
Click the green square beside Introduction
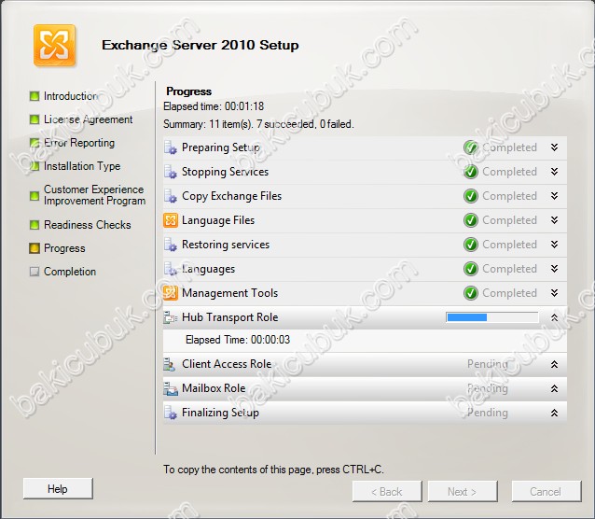click(x=35, y=96)
